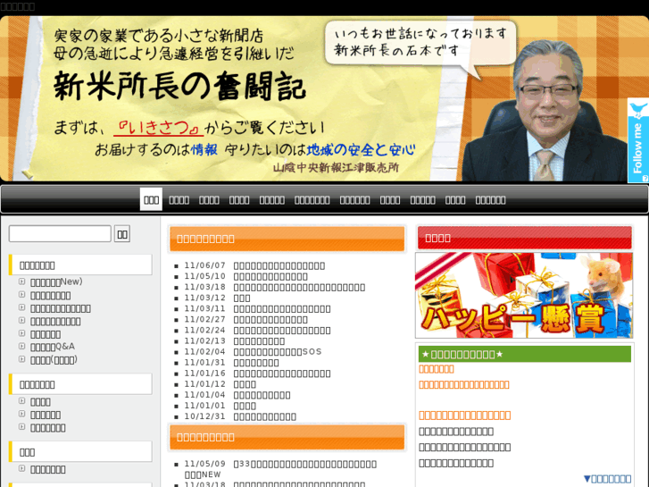Open sidebar link ending with "Q&A"

click(x=53, y=347)
